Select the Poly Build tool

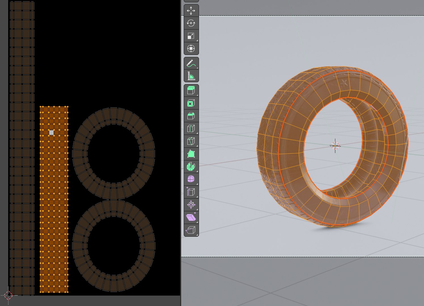tap(191, 154)
